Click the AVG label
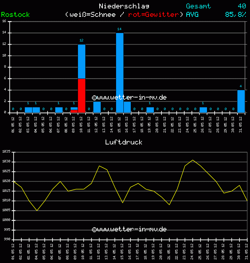Viewport: 250px width, 263px height. click(x=192, y=14)
